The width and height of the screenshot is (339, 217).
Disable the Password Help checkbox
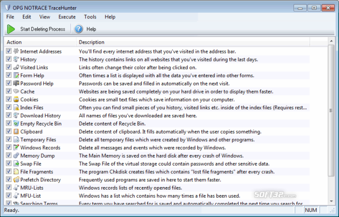(x=9, y=83)
